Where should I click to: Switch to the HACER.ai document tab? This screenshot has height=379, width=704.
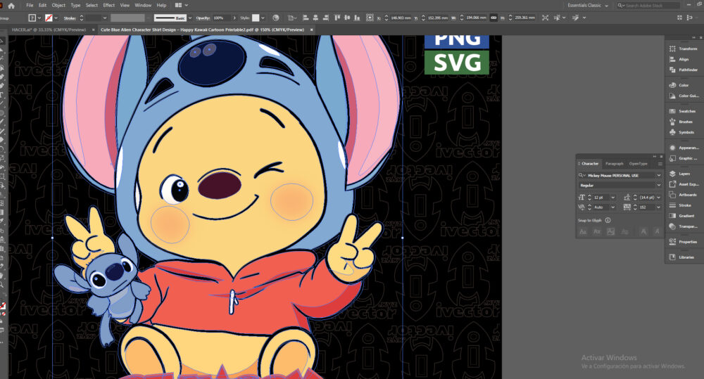pos(49,30)
